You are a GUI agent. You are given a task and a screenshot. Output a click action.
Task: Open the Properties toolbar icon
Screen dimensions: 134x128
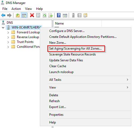click(x=38, y=15)
